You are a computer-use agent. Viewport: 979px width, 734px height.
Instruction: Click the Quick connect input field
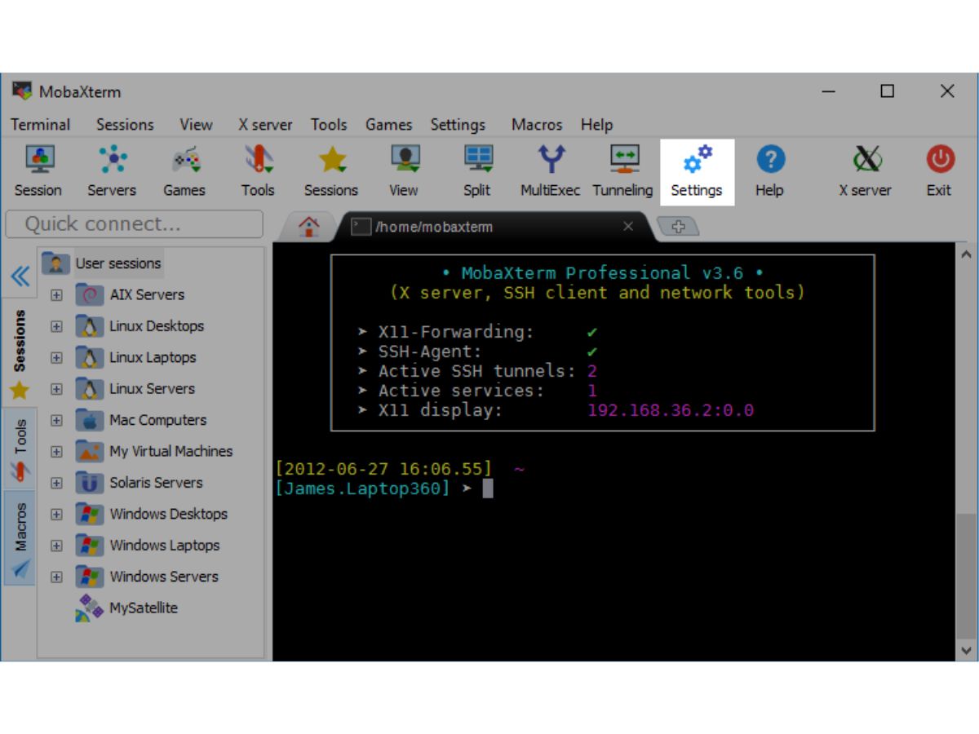click(135, 224)
